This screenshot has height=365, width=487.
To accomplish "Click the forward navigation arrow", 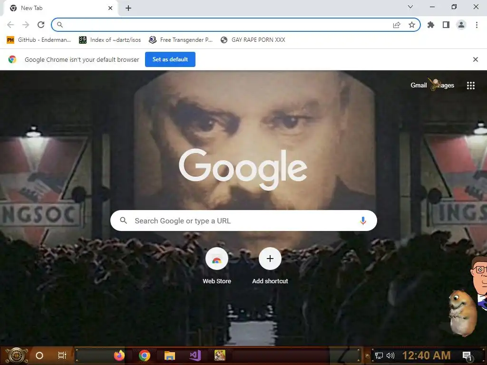I will [x=26, y=25].
